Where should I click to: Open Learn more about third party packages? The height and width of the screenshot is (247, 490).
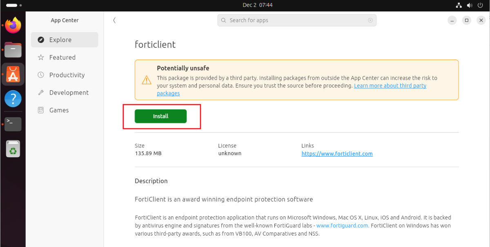coord(390,86)
